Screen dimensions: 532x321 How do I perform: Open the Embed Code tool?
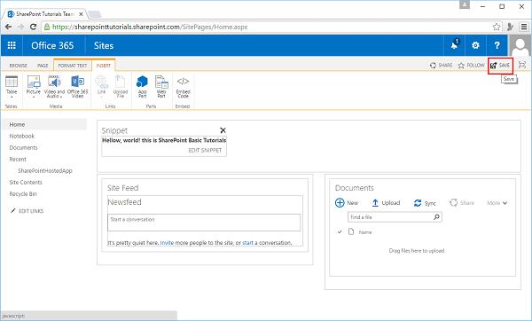tap(183, 87)
